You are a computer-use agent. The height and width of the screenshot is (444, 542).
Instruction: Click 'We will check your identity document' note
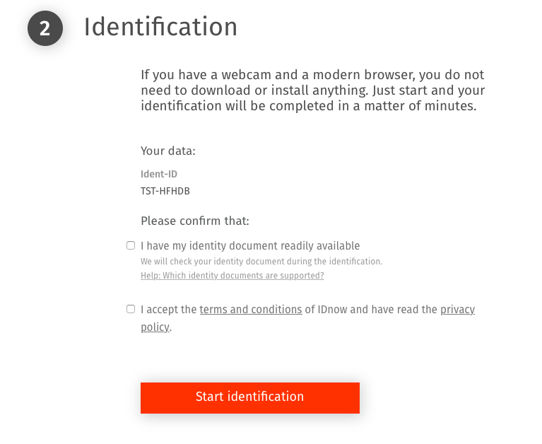click(261, 262)
